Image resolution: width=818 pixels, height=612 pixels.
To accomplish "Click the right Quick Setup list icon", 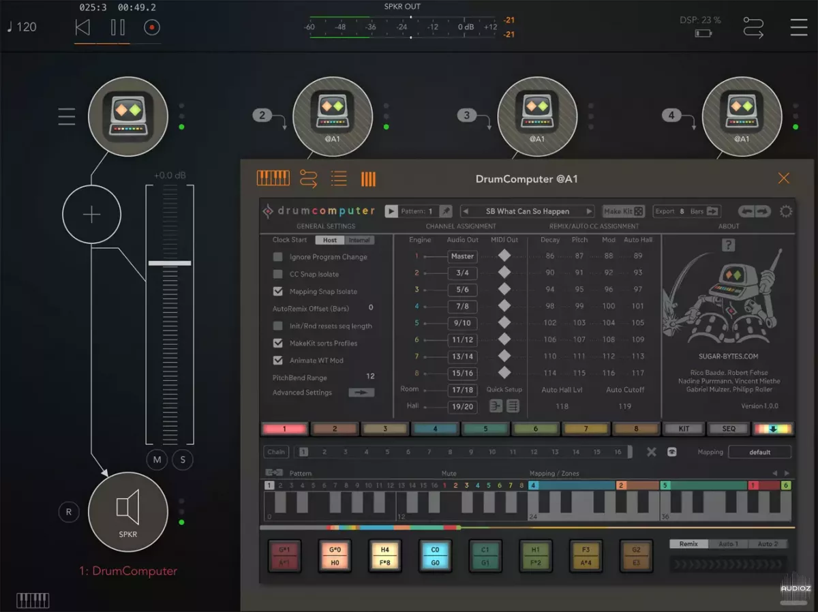I will pyautogui.click(x=513, y=406).
